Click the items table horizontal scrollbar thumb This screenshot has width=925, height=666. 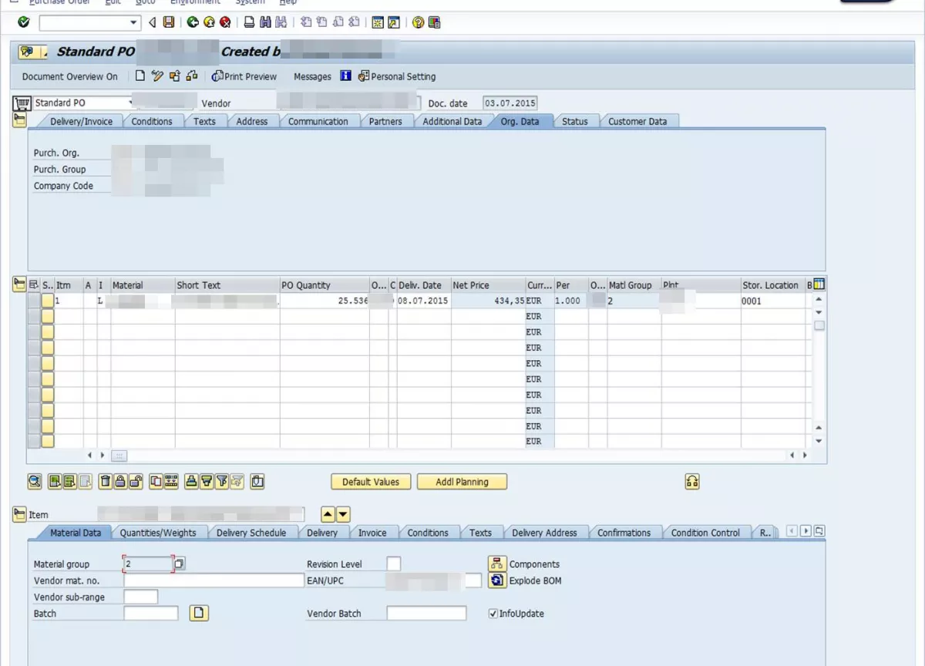tap(119, 456)
